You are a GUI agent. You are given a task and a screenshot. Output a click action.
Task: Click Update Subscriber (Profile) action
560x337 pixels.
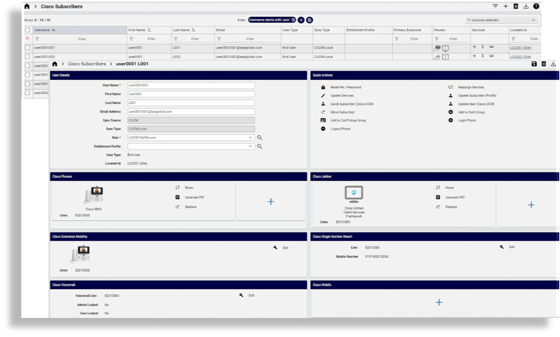(477, 95)
